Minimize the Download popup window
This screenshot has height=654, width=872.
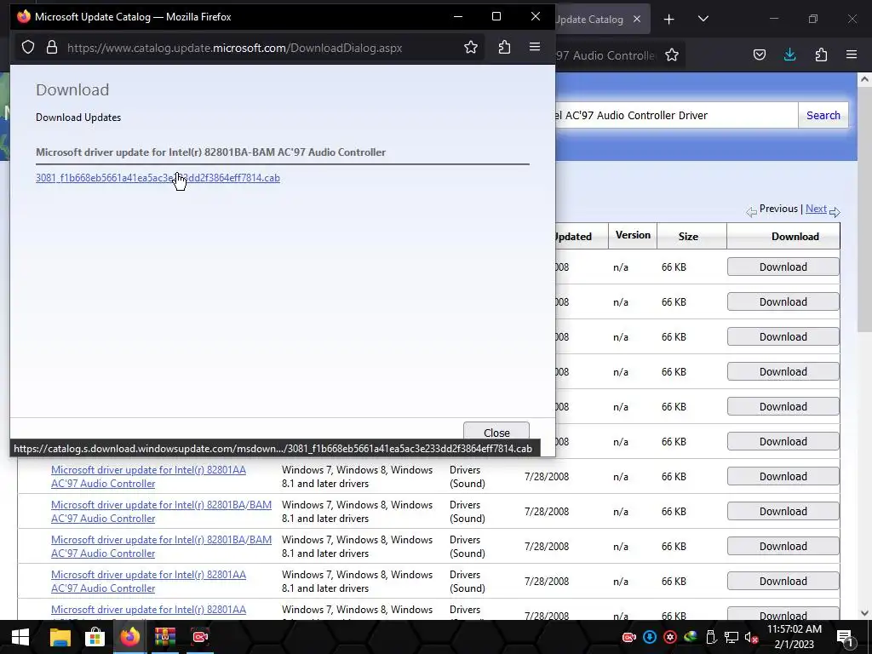point(457,17)
